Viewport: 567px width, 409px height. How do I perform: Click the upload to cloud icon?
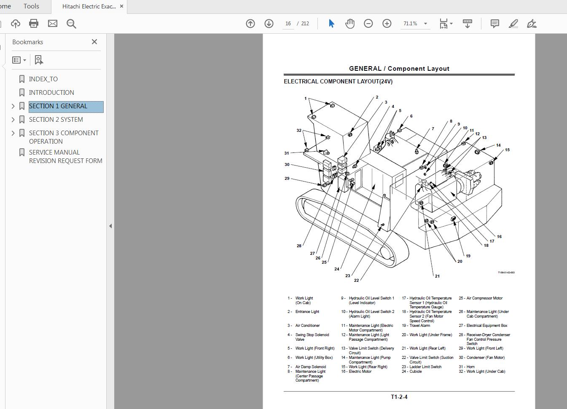click(x=16, y=24)
